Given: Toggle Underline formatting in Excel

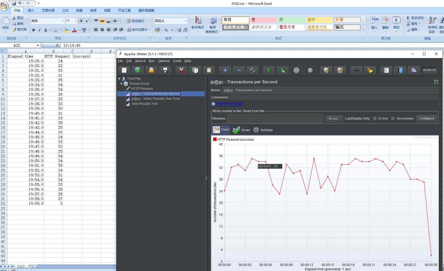Looking at the screenshot, I should tap(46, 30).
